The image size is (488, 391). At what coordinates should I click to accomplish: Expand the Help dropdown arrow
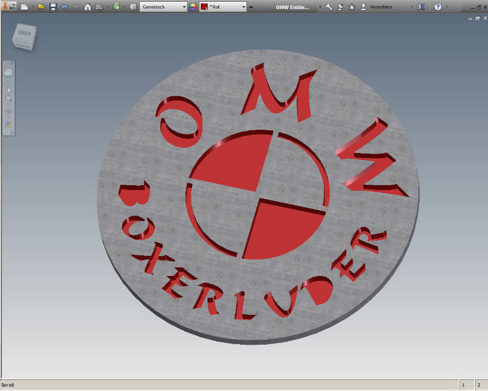pyautogui.click(x=447, y=7)
